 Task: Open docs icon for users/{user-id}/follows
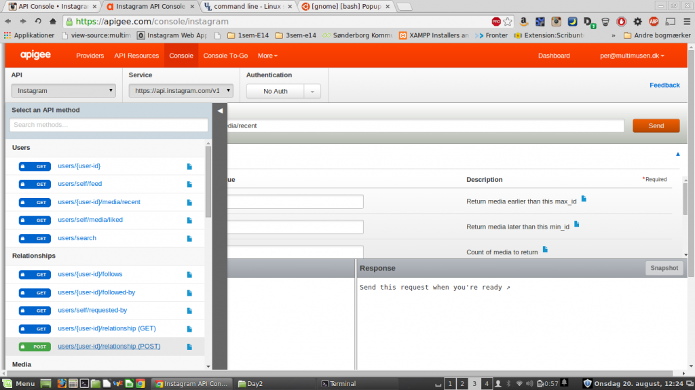pyautogui.click(x=189, y=275)
